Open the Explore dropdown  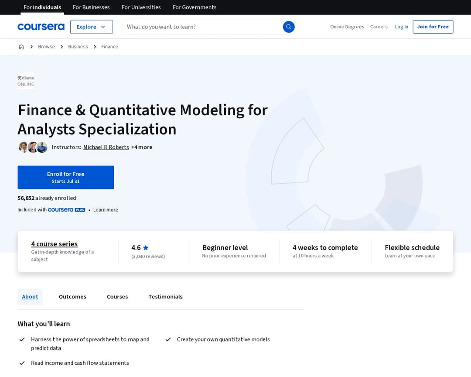pyautogui.click(x=91, y=27)
